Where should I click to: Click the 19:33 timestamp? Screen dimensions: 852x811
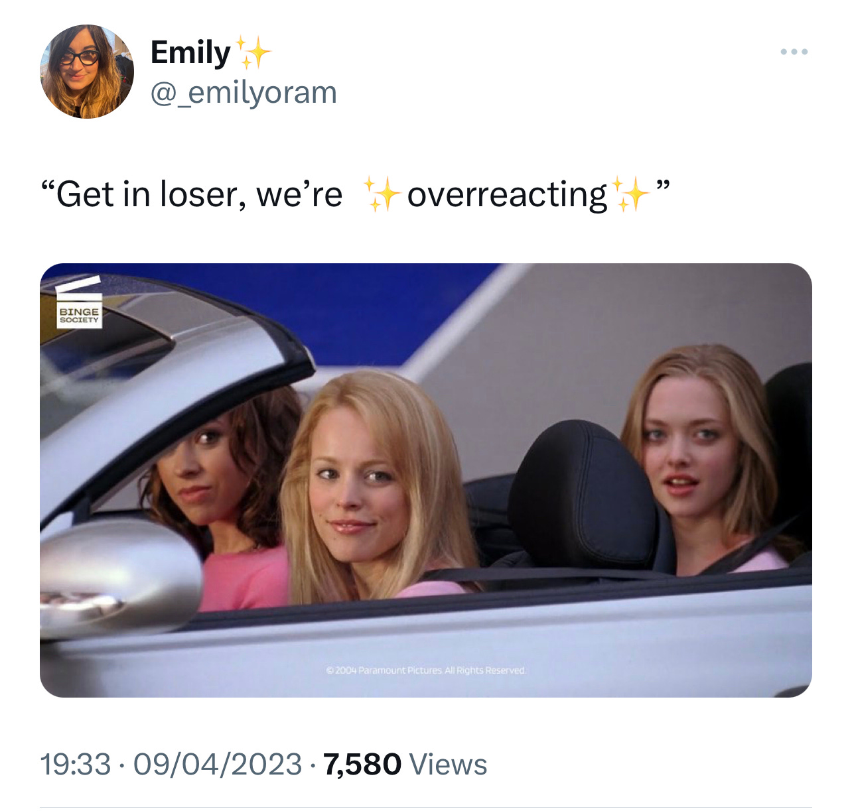click(x=75, y=764)
